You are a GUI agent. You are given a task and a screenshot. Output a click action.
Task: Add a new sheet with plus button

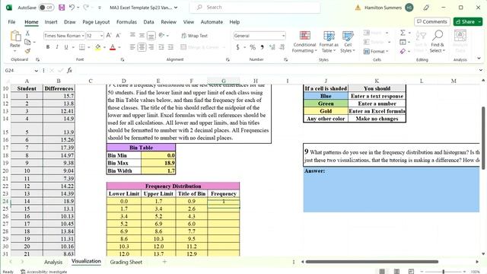[x=164, y=262]
